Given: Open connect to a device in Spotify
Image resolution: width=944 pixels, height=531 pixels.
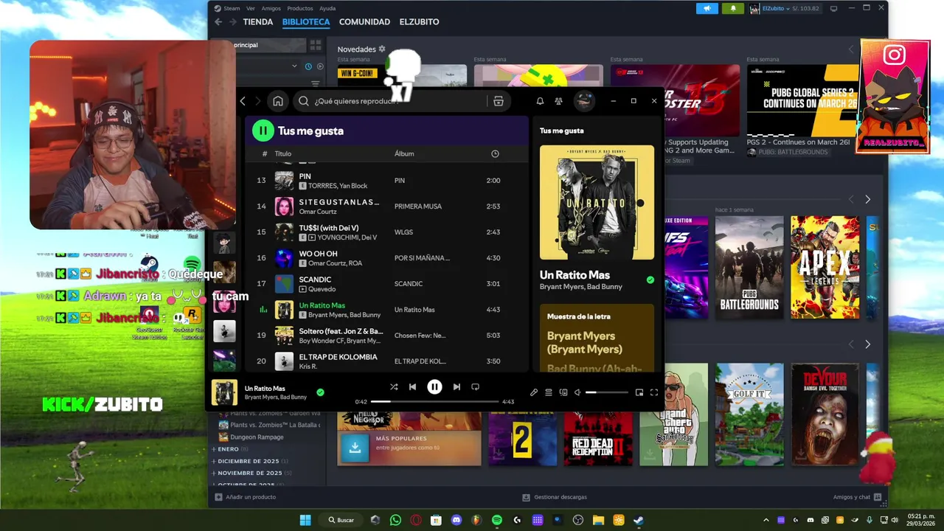Looking at the screenshot, I should pyautogui.click(x=563, y=392).
